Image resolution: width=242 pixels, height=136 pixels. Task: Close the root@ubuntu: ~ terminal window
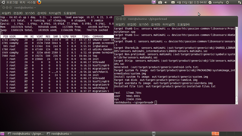point(4,7)
